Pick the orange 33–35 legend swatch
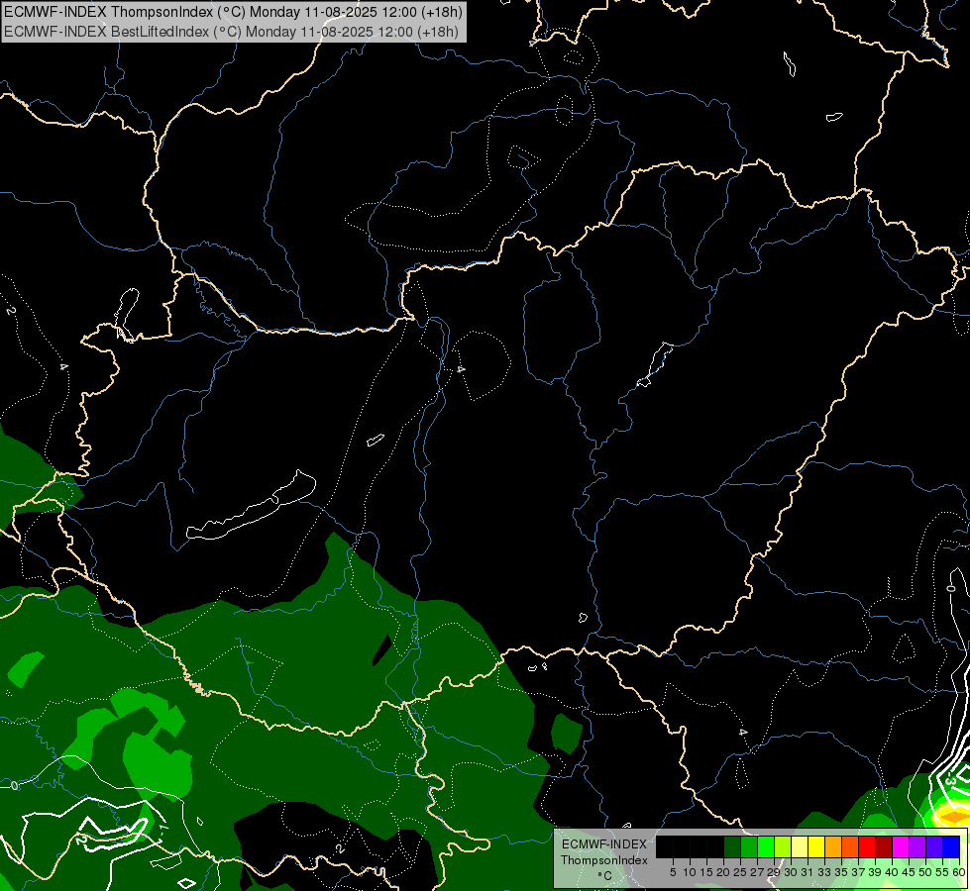The width and height of the screenshot is (970, 891). pyautogui.click(x=834, y=846)
